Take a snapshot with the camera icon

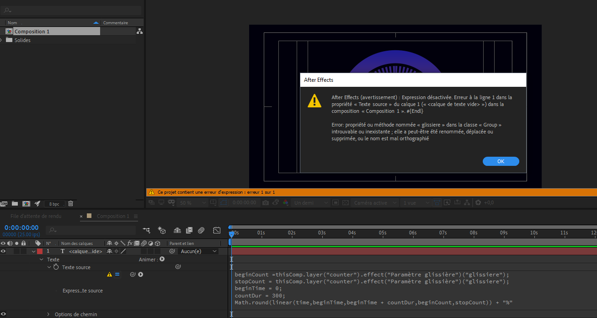(266, 203)
